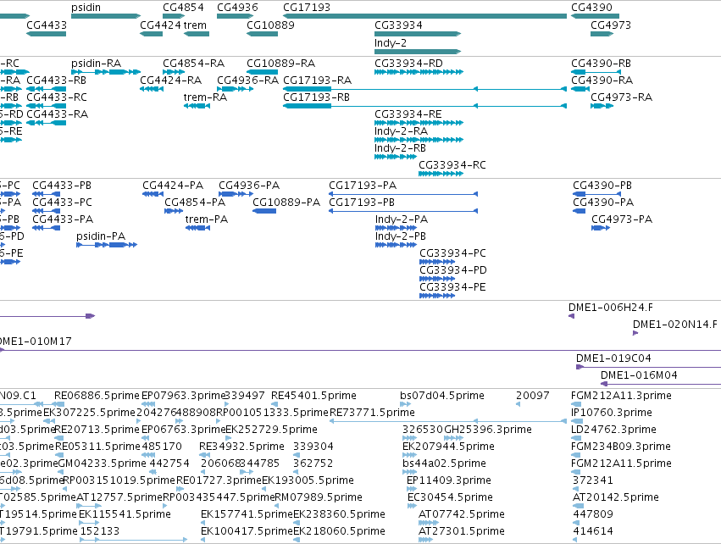The width and height of the screenshot is (721, 544).
Task: Click transcript trem-RA
Action: point(197,106)
